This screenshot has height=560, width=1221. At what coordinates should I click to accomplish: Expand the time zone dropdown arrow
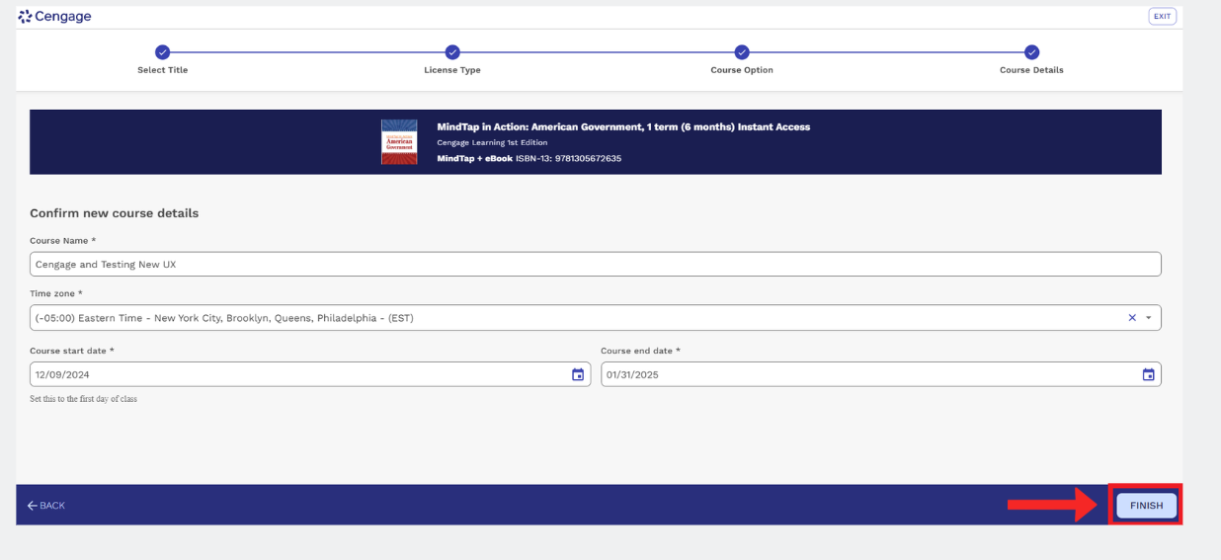pyautogui.click(x=1149, y=318)
